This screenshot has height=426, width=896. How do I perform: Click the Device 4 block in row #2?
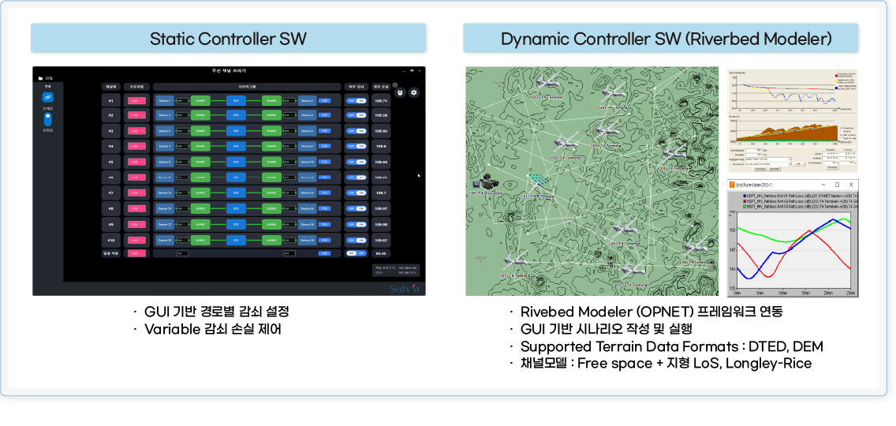(x=308, y=116)
